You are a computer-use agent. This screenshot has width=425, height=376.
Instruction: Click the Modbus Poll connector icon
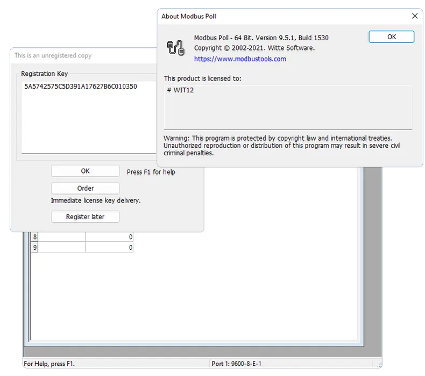[x=175, y=48]
